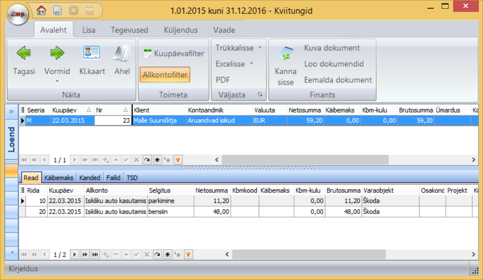Click the red home icon in title bar

(42, 10)
